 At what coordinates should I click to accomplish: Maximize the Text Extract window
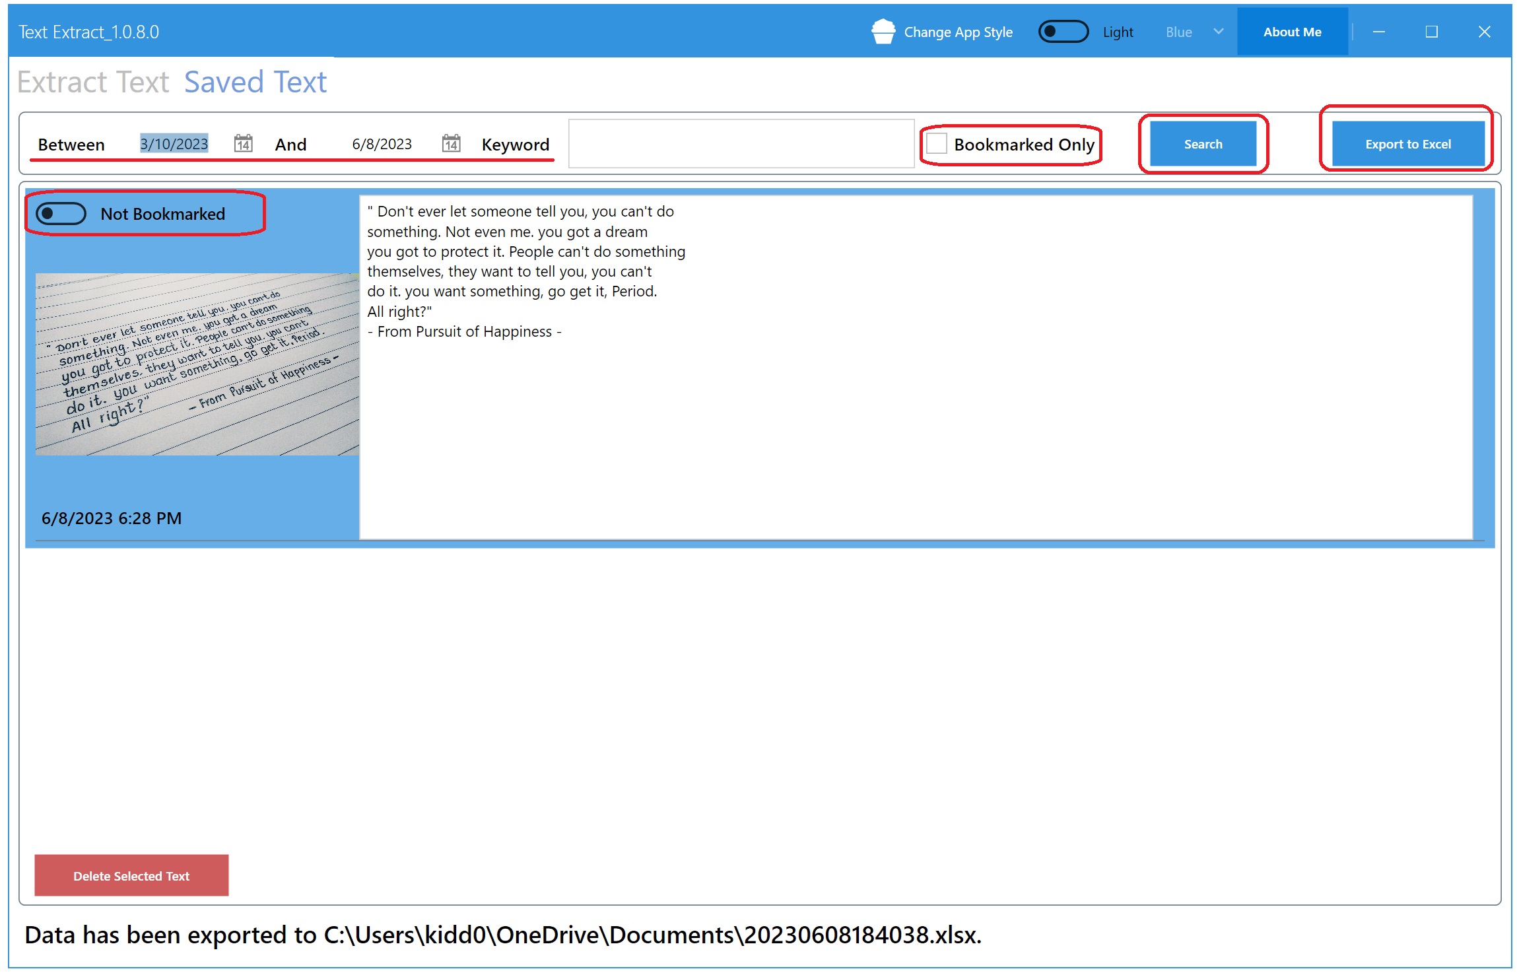click(1431, 32)
